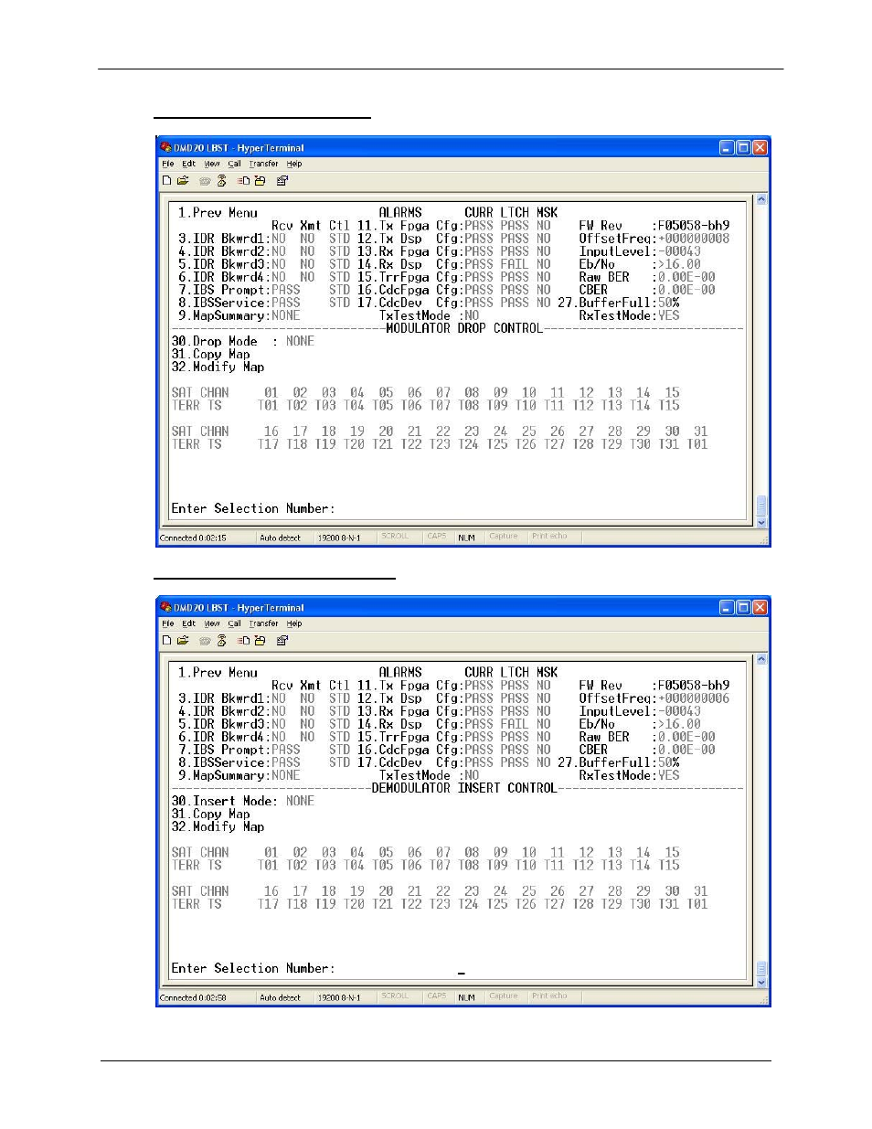The image size is (872, 1129).
Task: Click 'Connected 0:02:15' status bar entry
Action: 194,538
